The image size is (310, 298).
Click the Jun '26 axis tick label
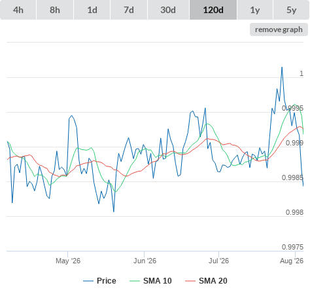pos(145,261)
